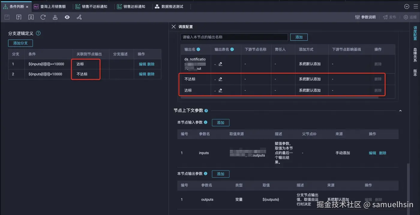Click the submit (upload arrow) toolbar icon
The image size is (420, 215).
coord(19,17)
